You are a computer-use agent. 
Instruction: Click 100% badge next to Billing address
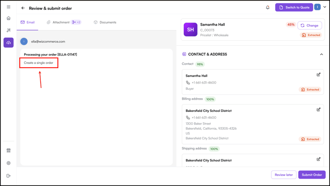[x=210, y=99]
